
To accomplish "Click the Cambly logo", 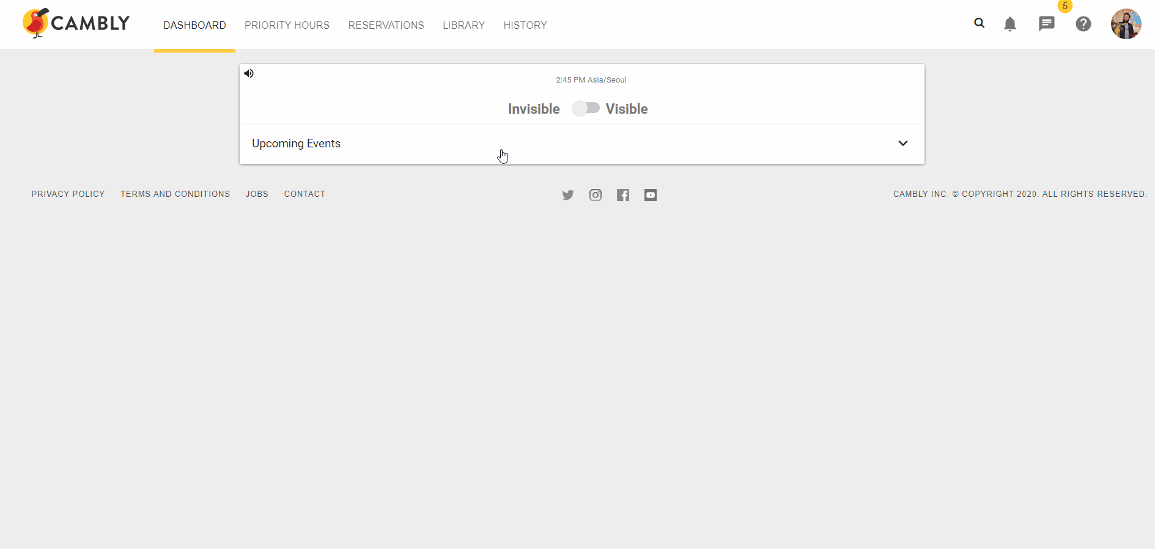I will click(76, 23).
